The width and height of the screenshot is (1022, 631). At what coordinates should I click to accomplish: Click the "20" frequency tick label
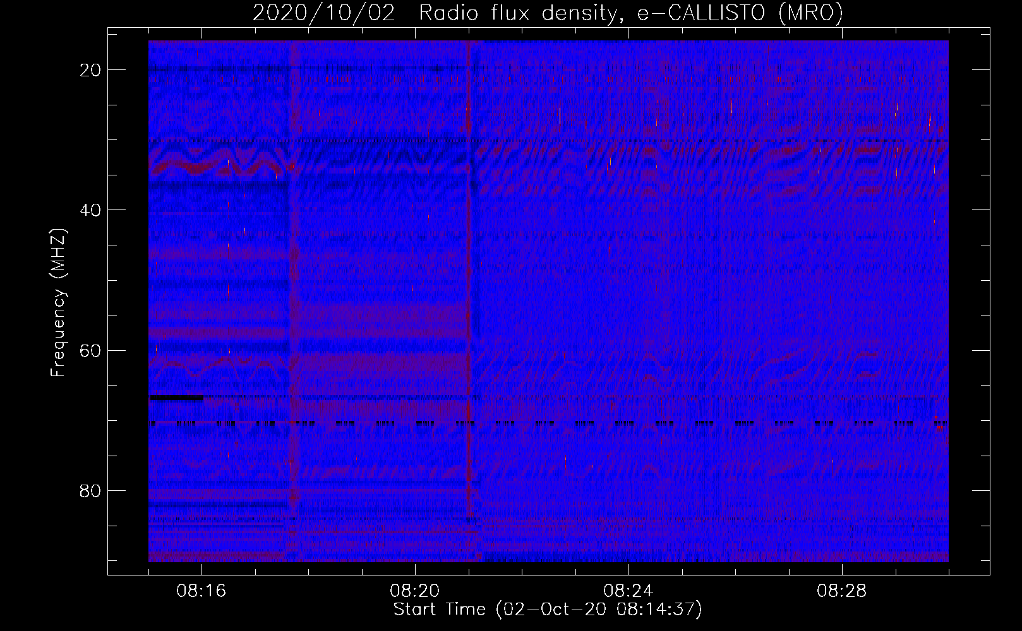90,70
